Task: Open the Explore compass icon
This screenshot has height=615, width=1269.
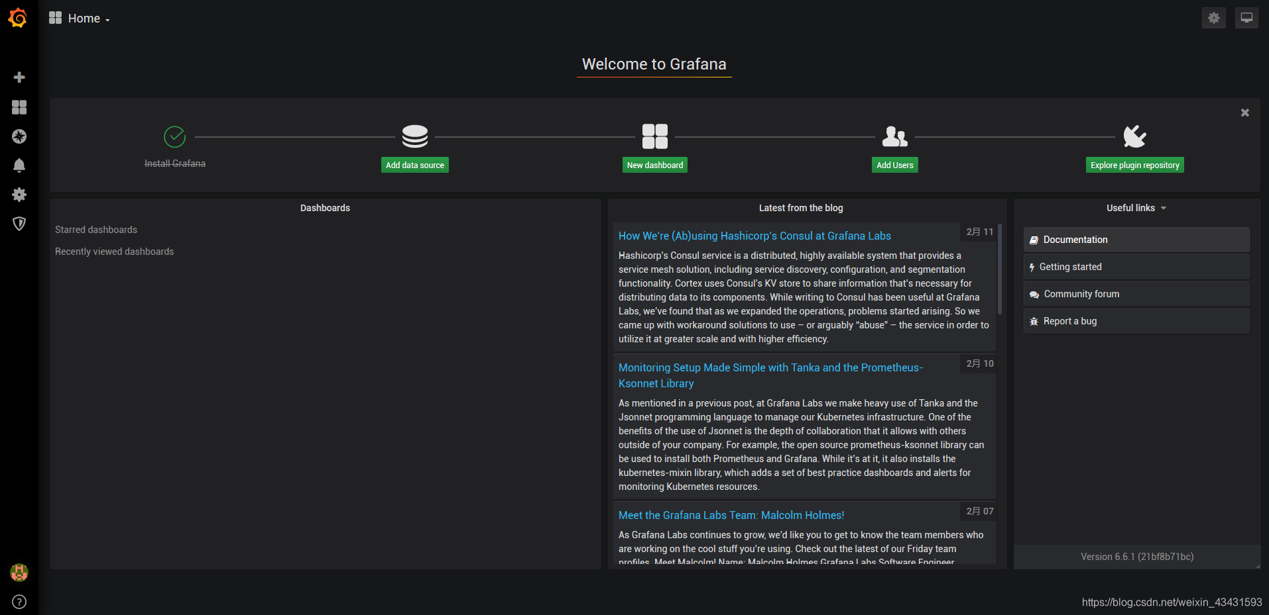Action: [19, 136]
